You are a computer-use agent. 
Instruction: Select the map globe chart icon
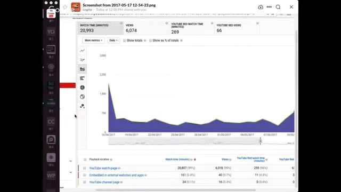(x=82, y=97)
